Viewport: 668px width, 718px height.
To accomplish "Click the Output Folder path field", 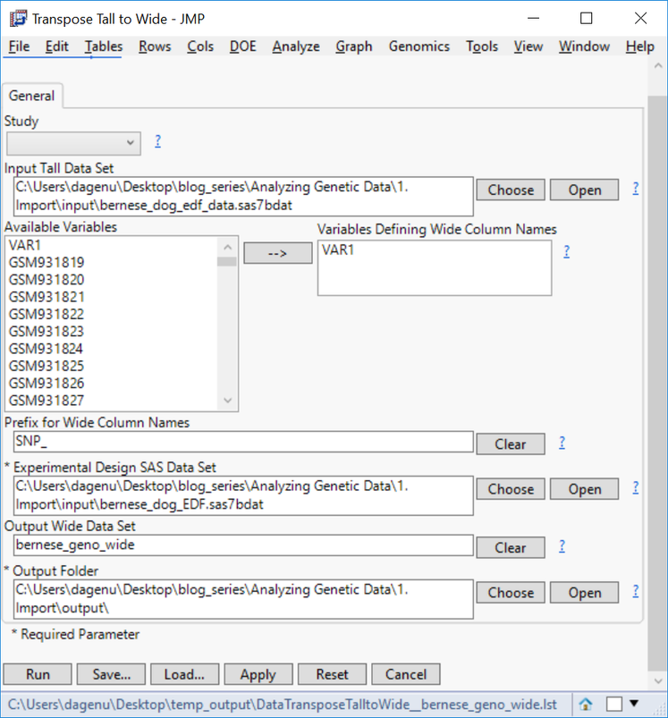I will 243,599.
